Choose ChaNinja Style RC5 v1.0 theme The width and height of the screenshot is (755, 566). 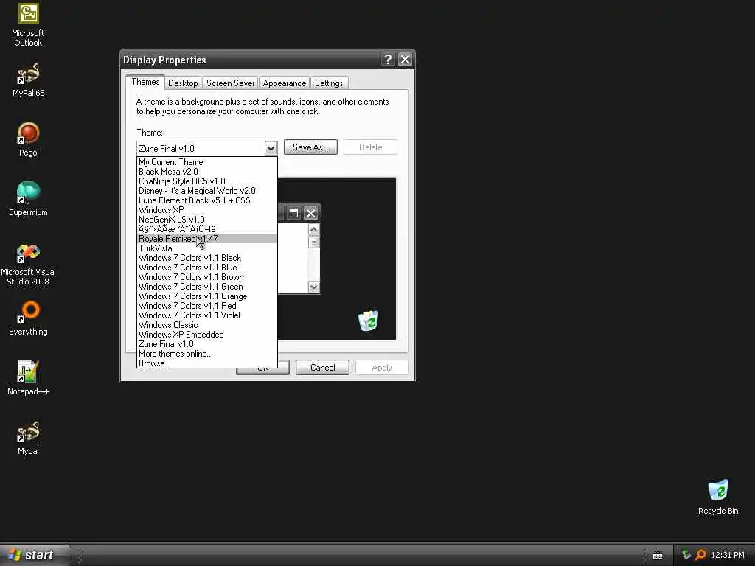tap(207, 181)
